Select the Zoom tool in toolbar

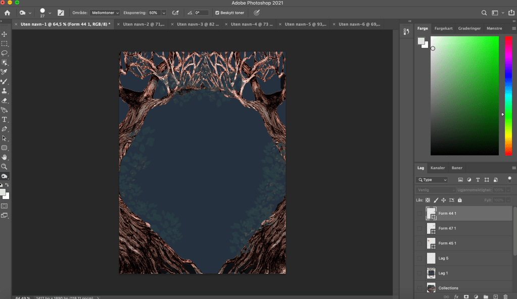pos(5,166)
